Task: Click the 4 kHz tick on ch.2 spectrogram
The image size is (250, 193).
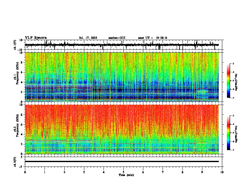Action: coord(22,134)
